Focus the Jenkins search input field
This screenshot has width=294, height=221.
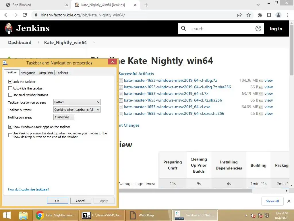221,28
